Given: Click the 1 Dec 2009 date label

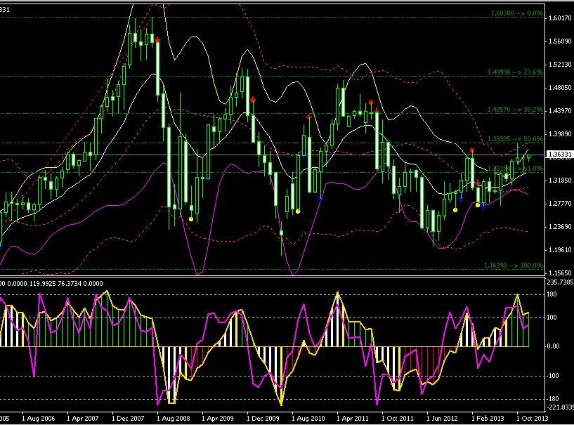Looking at the screenshot, I should [263, 418].
